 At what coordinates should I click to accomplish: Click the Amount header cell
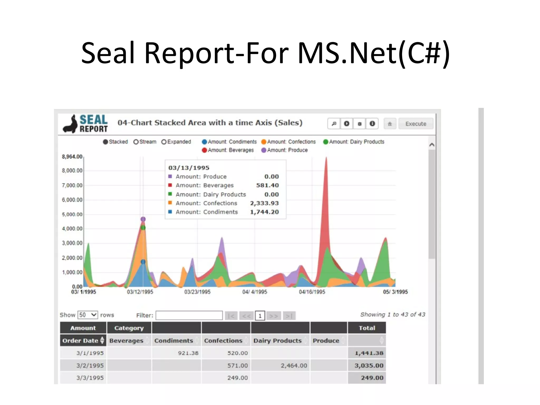[x=83, y=328]
